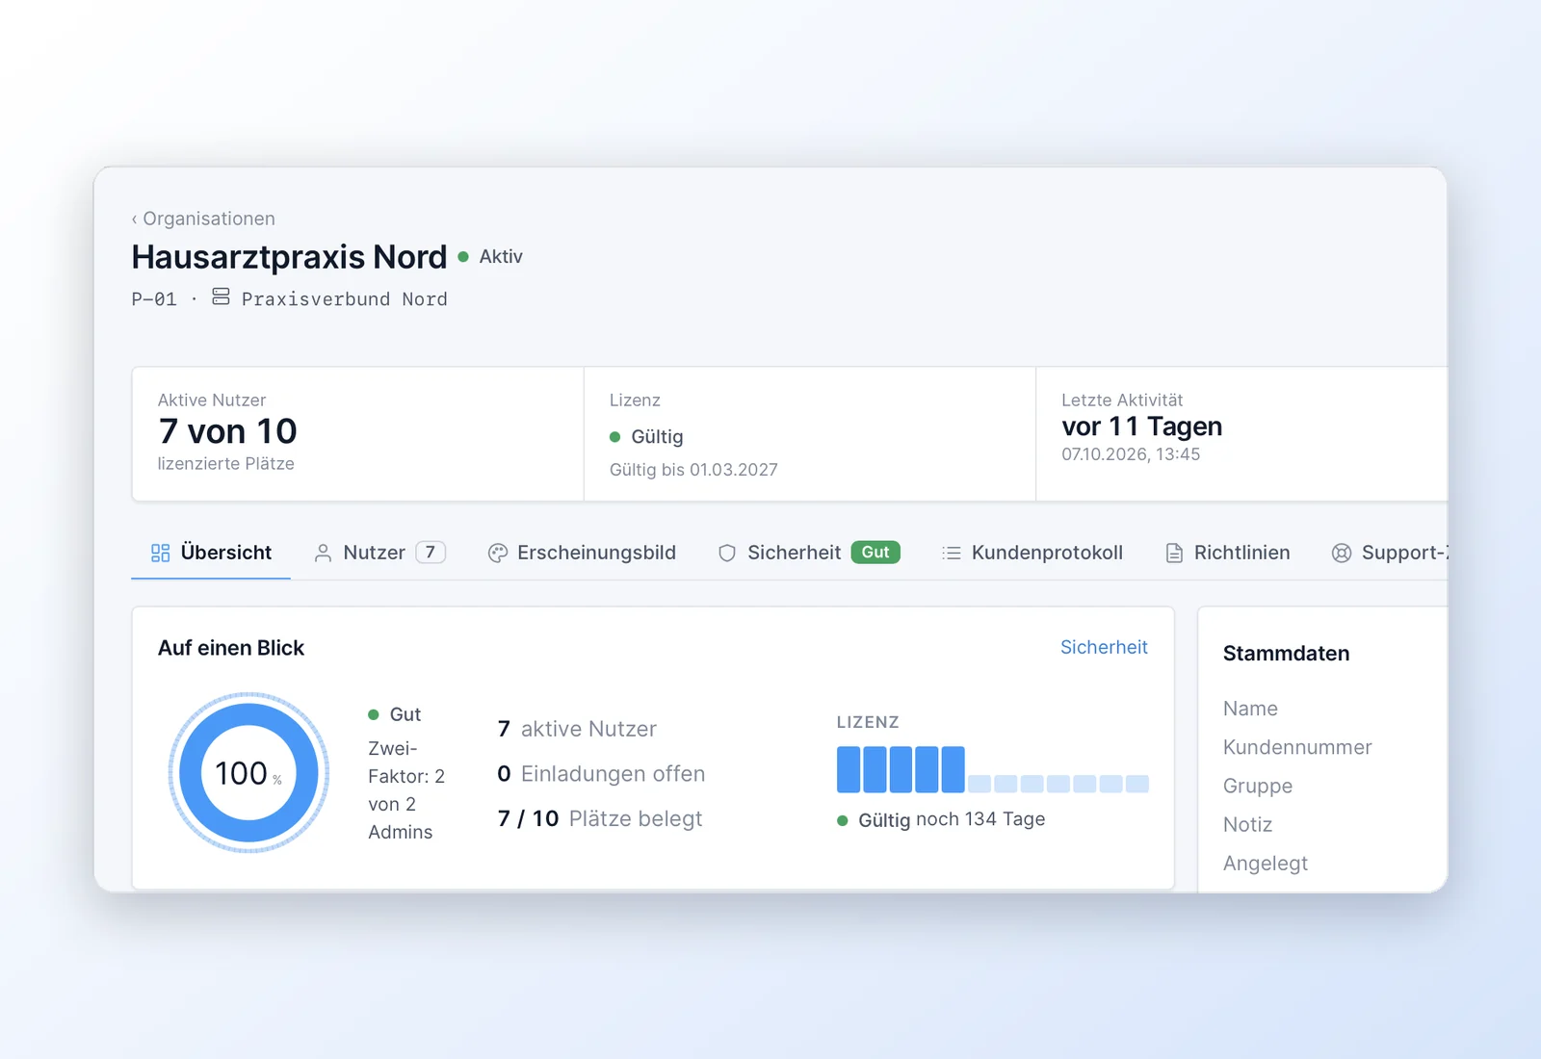Open the Sicherheit link in Auf einen Blick

pyautogui.click(x=1104, y=647)
